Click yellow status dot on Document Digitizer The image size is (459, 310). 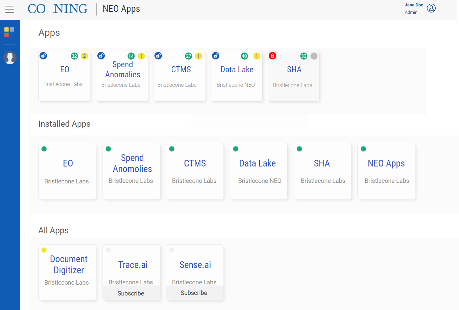(x=44, y=250)
